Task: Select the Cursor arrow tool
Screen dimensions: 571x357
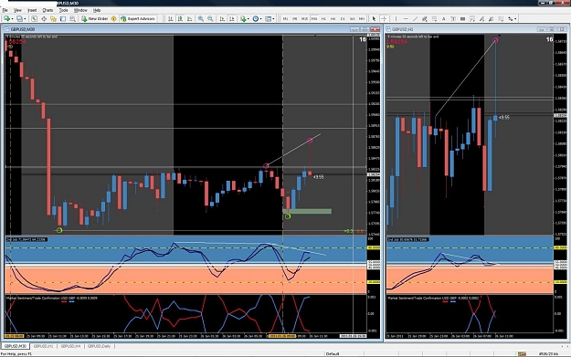Action: click(374, 18)
